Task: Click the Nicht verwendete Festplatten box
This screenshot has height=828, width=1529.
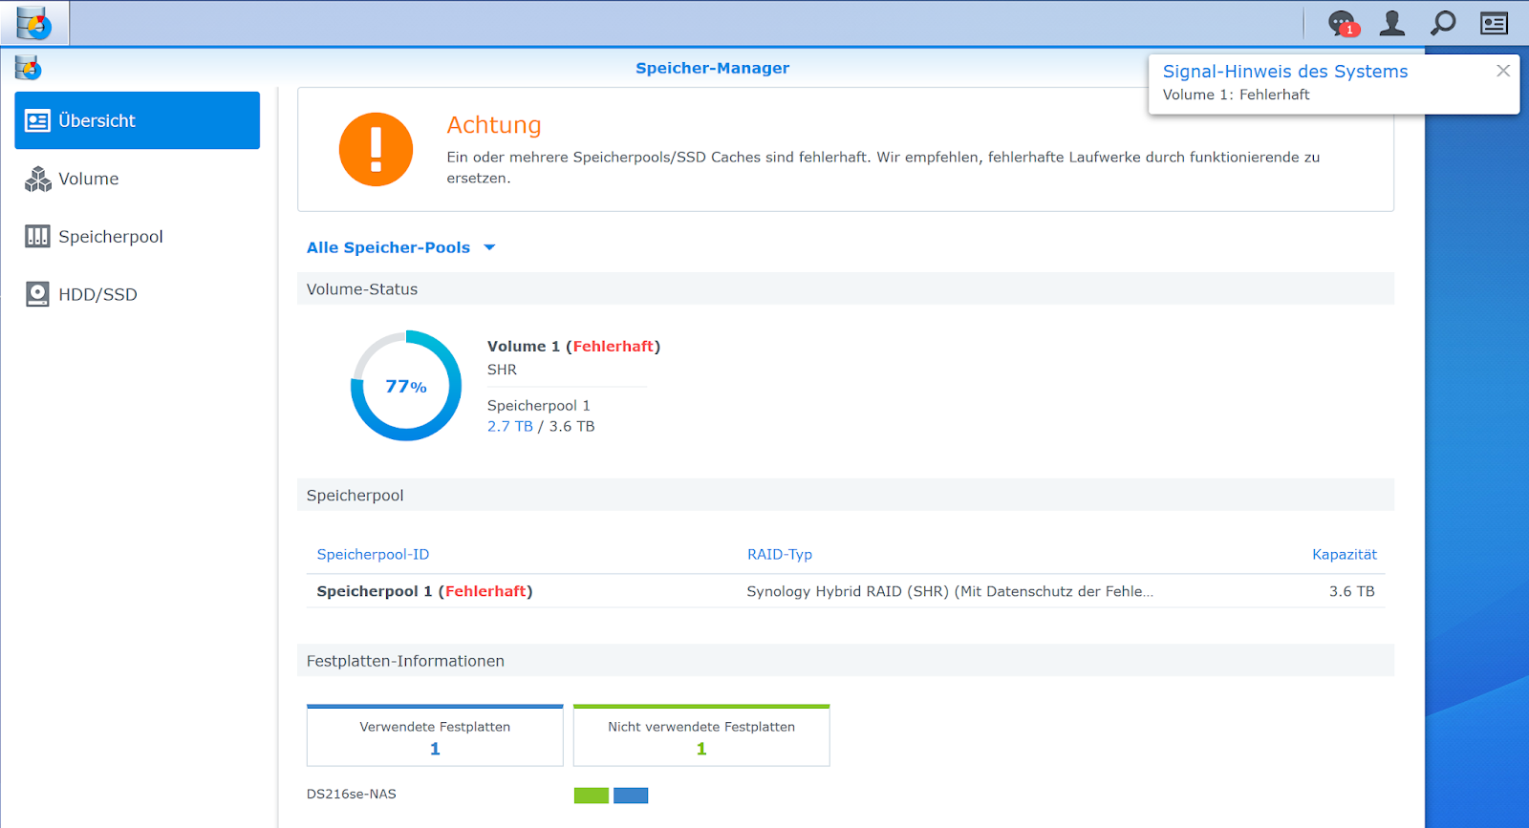Action: 701,735
